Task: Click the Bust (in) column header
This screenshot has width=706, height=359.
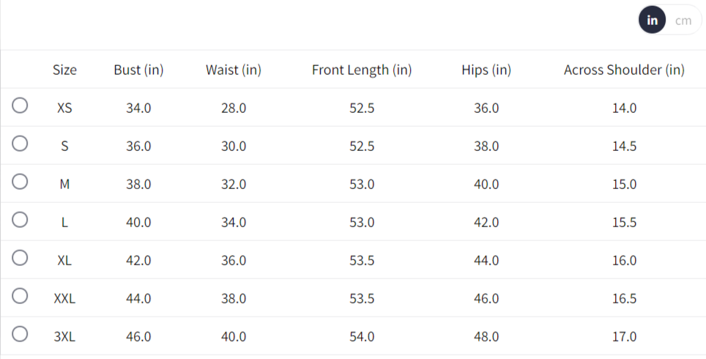Action: tap(138, 70)
